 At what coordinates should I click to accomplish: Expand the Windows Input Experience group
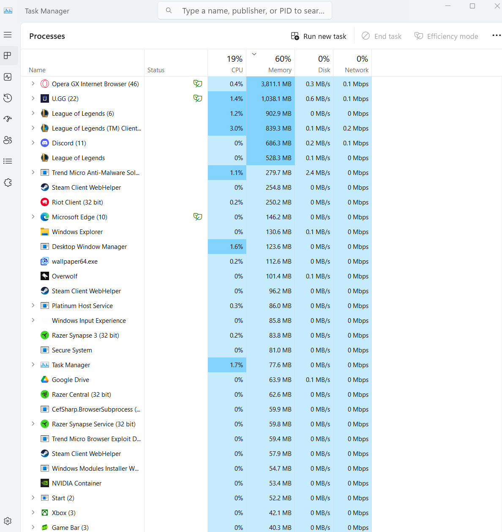(x=33, y=320)
